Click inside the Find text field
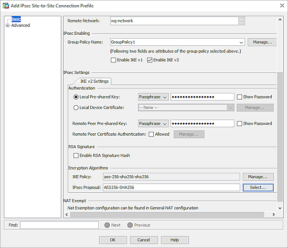This screenshot has height=248, width=288. pos(59,225)
